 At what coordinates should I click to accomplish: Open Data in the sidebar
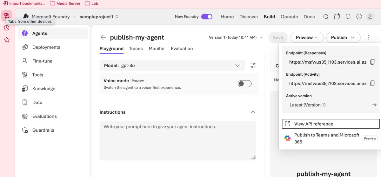pyautogui.click(x=52, y=102)
